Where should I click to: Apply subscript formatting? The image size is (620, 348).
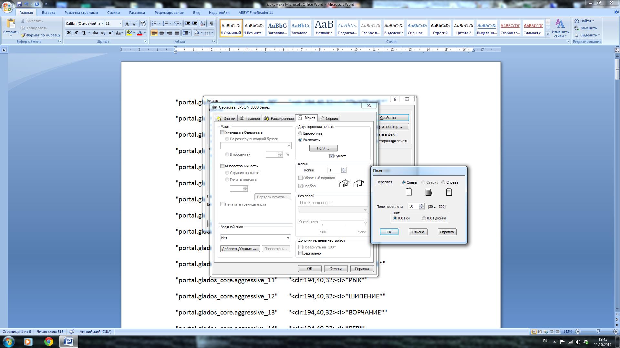coord(103,33)
